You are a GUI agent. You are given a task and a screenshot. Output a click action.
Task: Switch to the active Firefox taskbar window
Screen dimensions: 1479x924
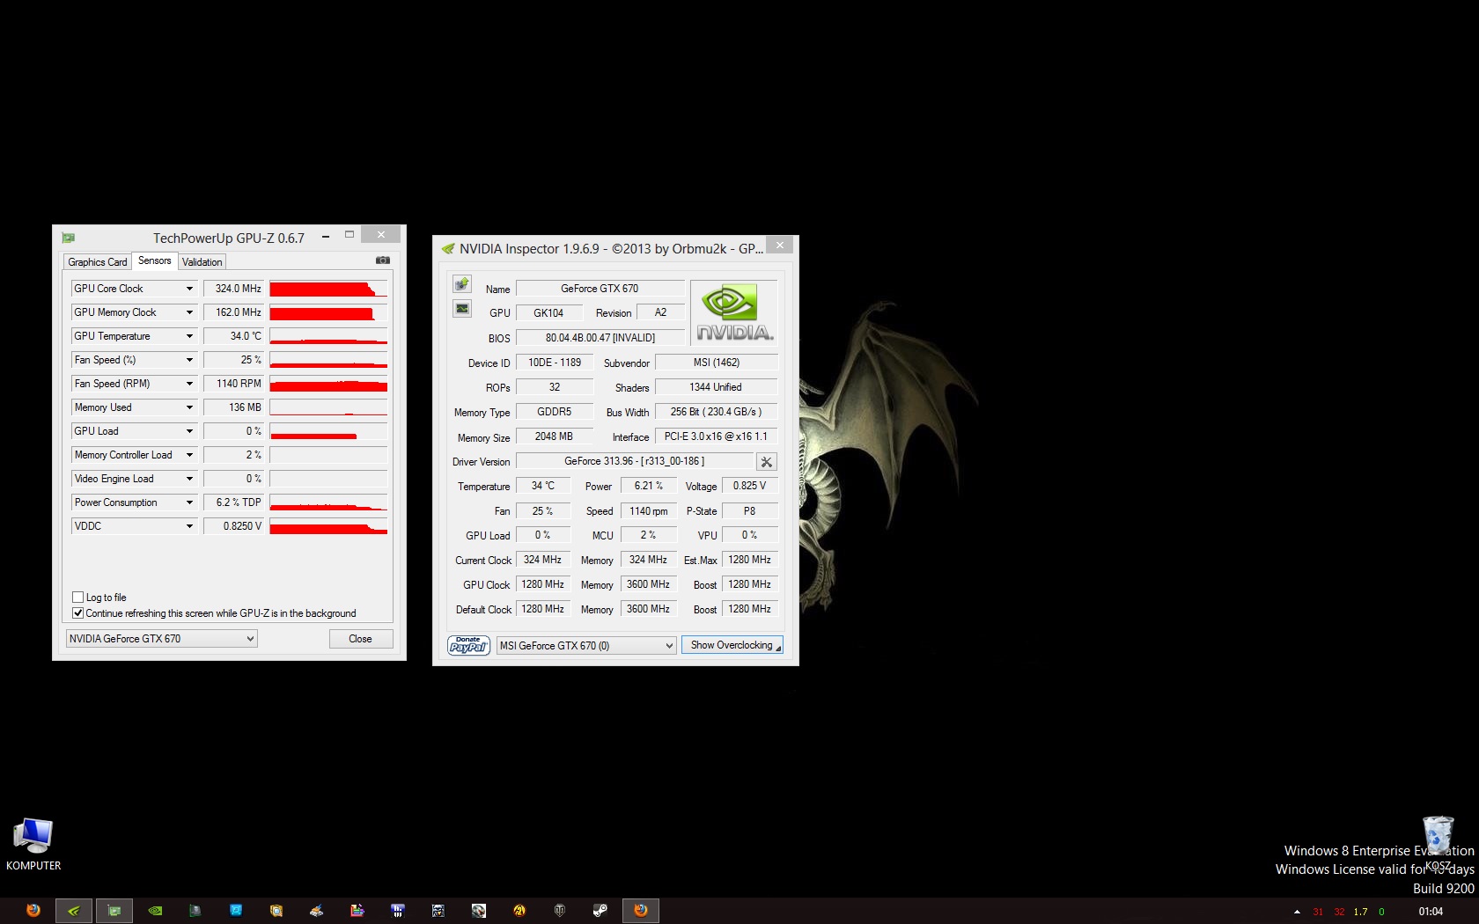641,911
